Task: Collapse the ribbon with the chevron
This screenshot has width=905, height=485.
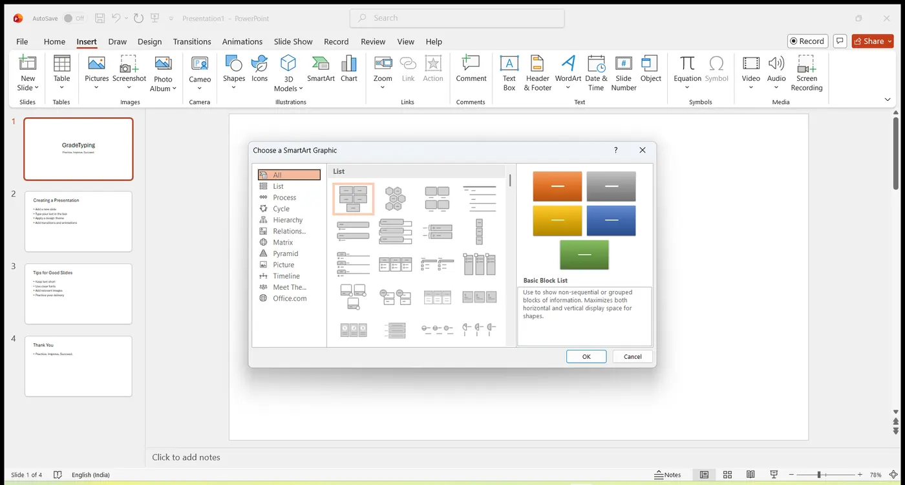Action: (x=888, y=100)
